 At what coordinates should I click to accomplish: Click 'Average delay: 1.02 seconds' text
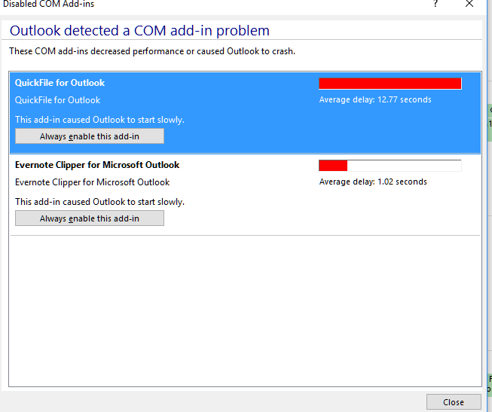pyautogui.click(x=373, y=182)
